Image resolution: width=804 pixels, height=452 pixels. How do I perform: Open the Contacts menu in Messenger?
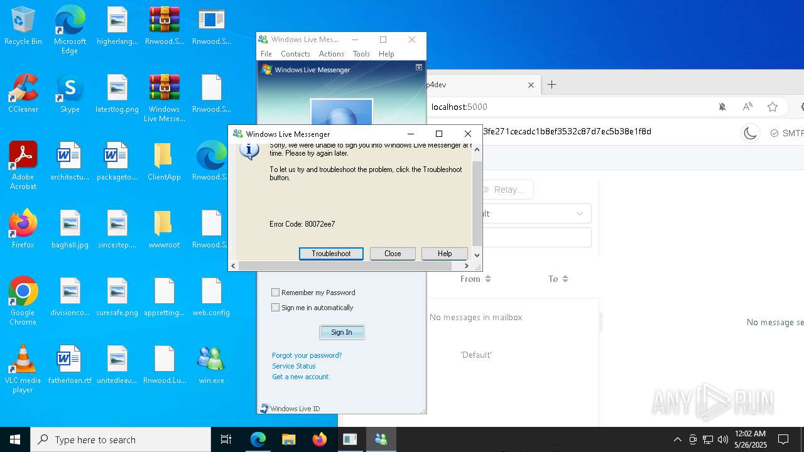[295, 54]
